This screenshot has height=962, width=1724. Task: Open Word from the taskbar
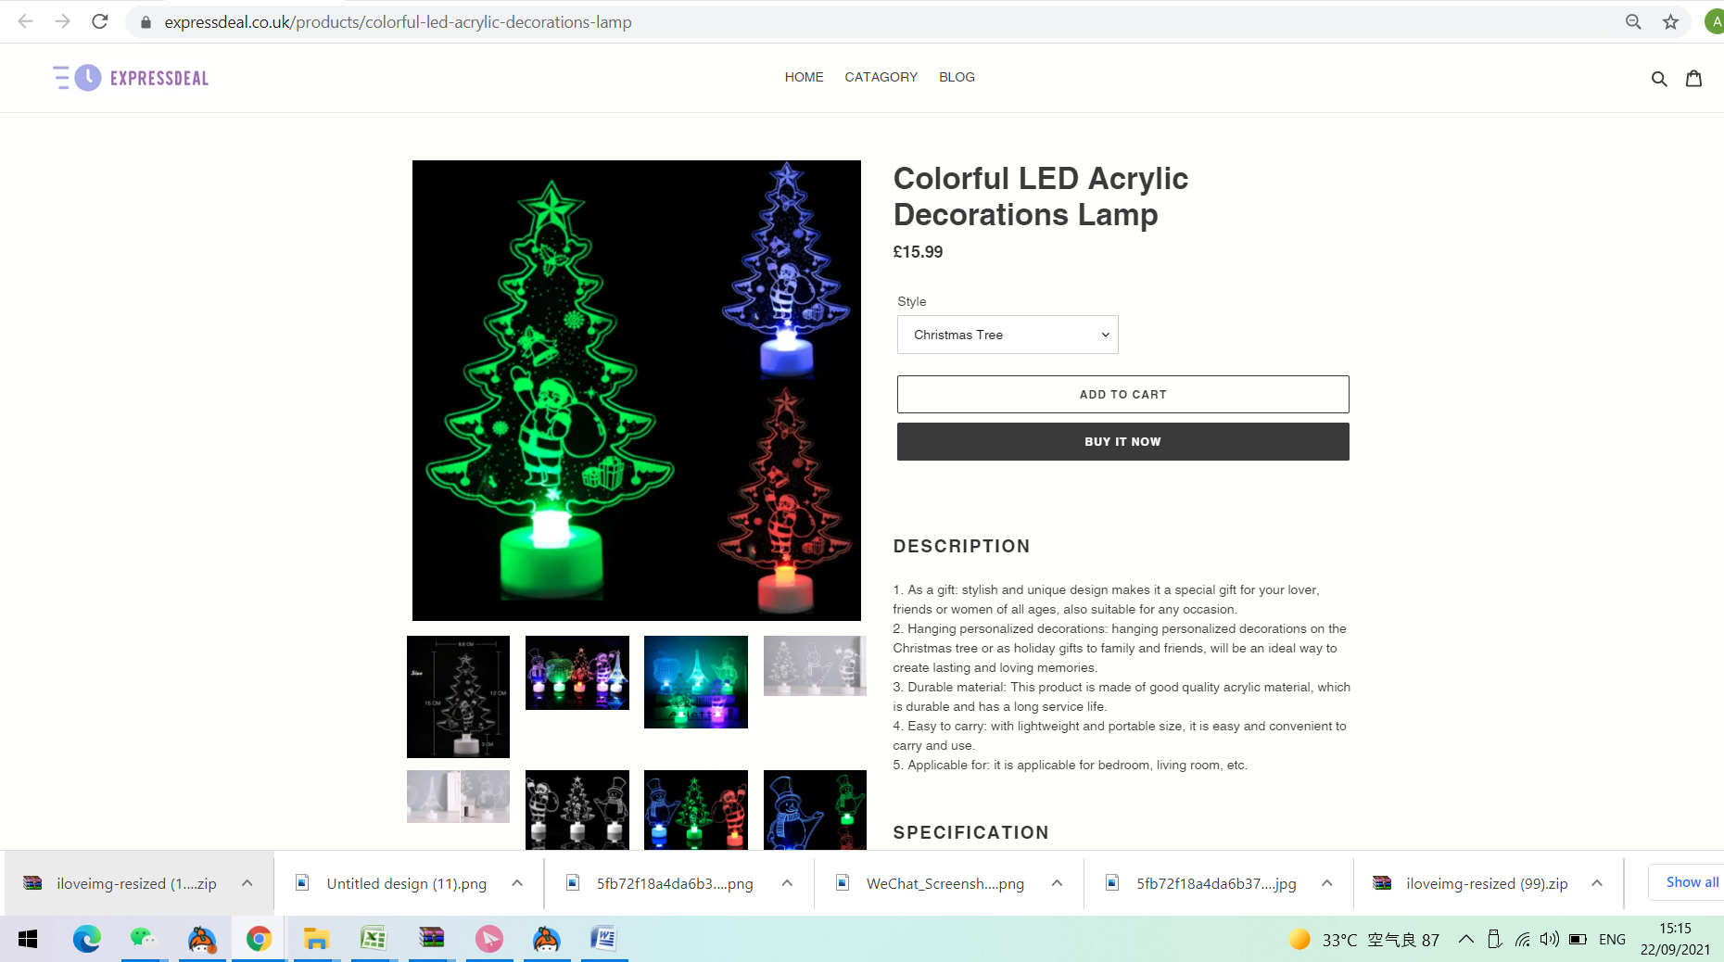point(603,939)
